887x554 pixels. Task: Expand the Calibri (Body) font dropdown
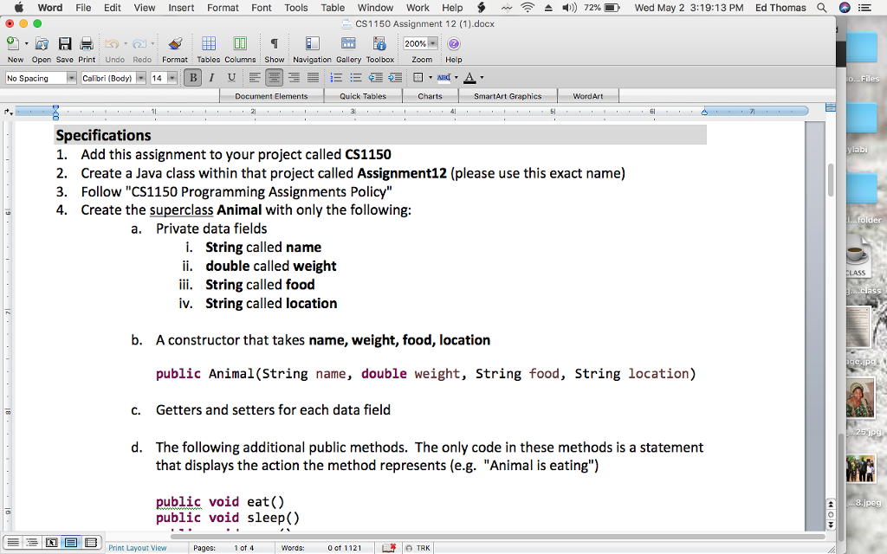(x=139, y=78)
